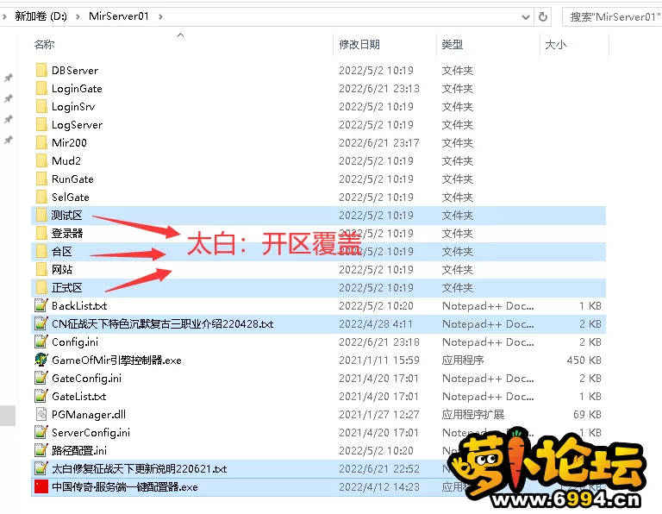
Task: Click the LoginGate folder icon
Action: 41,88
